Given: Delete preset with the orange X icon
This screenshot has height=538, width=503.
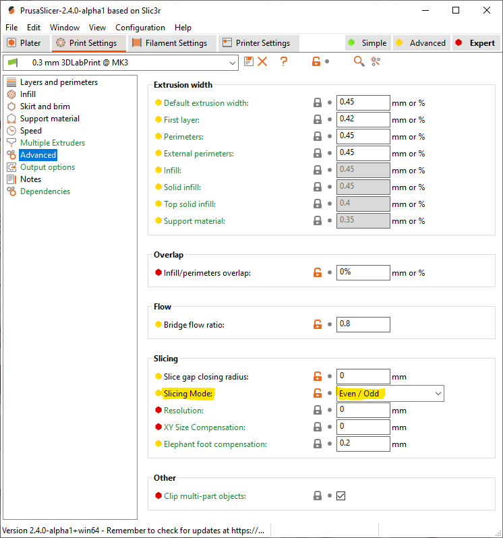Looking at the screenshot, I should (x=262, y=61).
